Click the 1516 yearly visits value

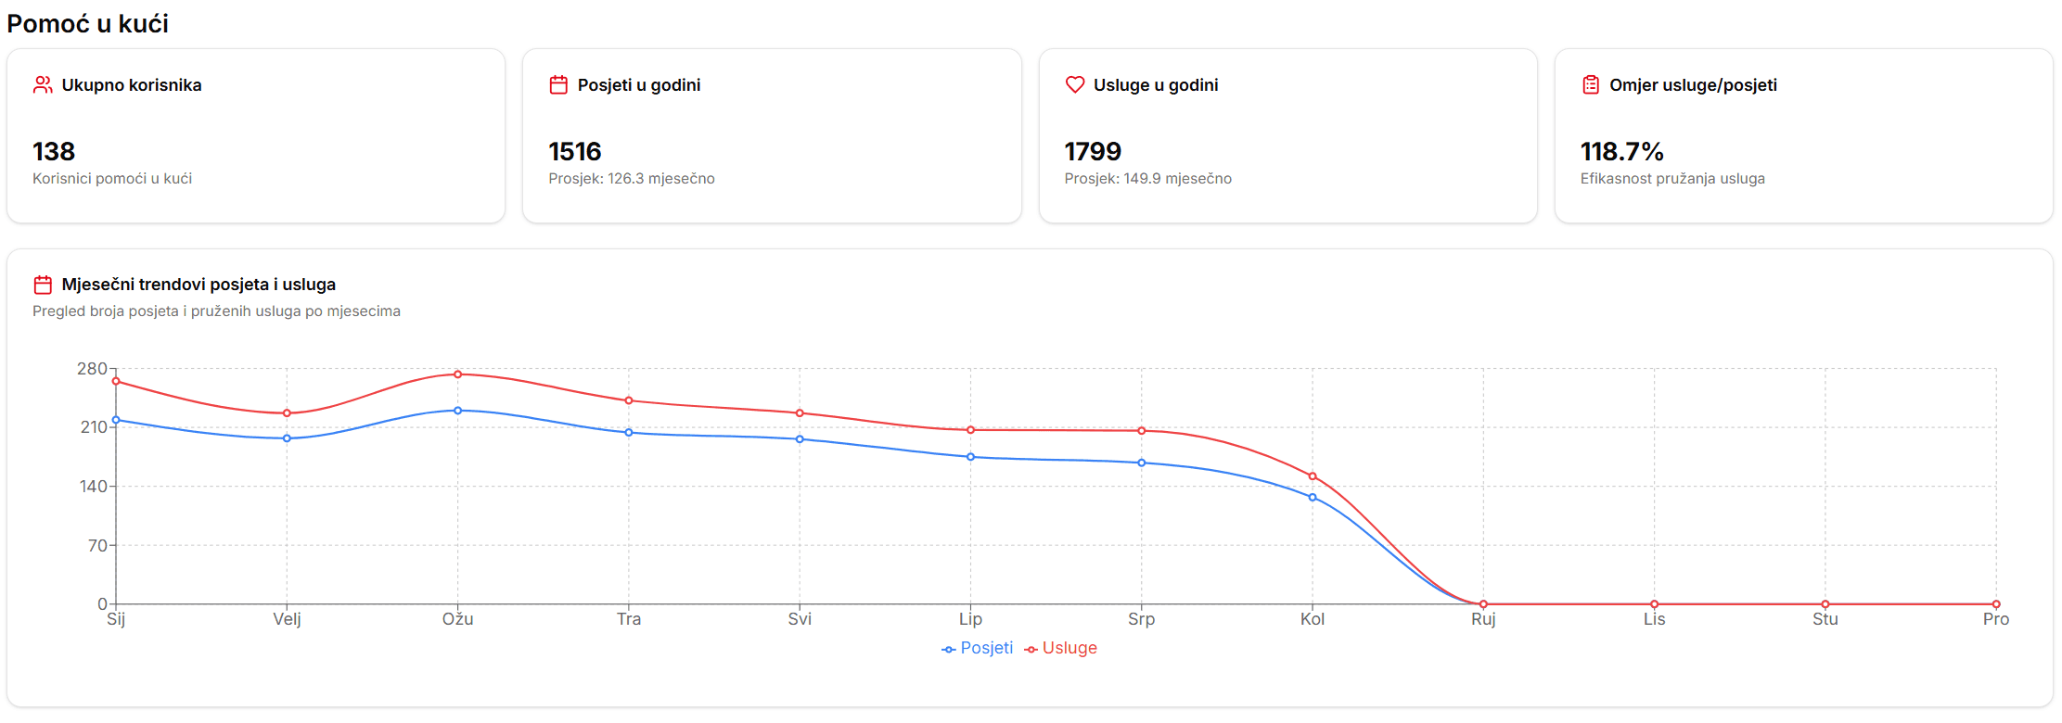(575, 151)
